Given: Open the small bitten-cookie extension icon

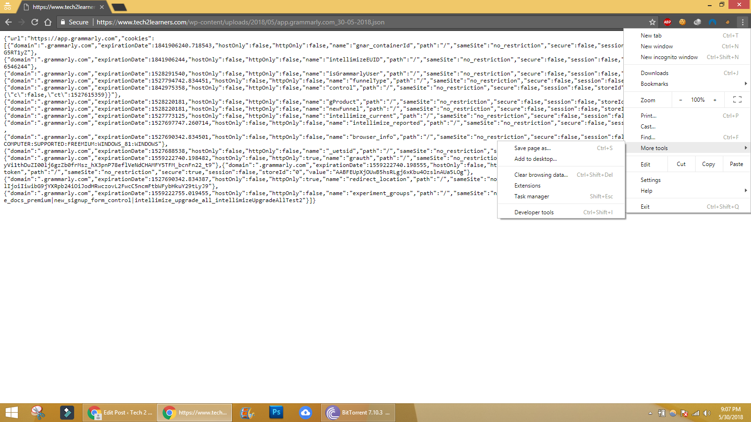Looking at the screenshot, I should click(728, 22).
